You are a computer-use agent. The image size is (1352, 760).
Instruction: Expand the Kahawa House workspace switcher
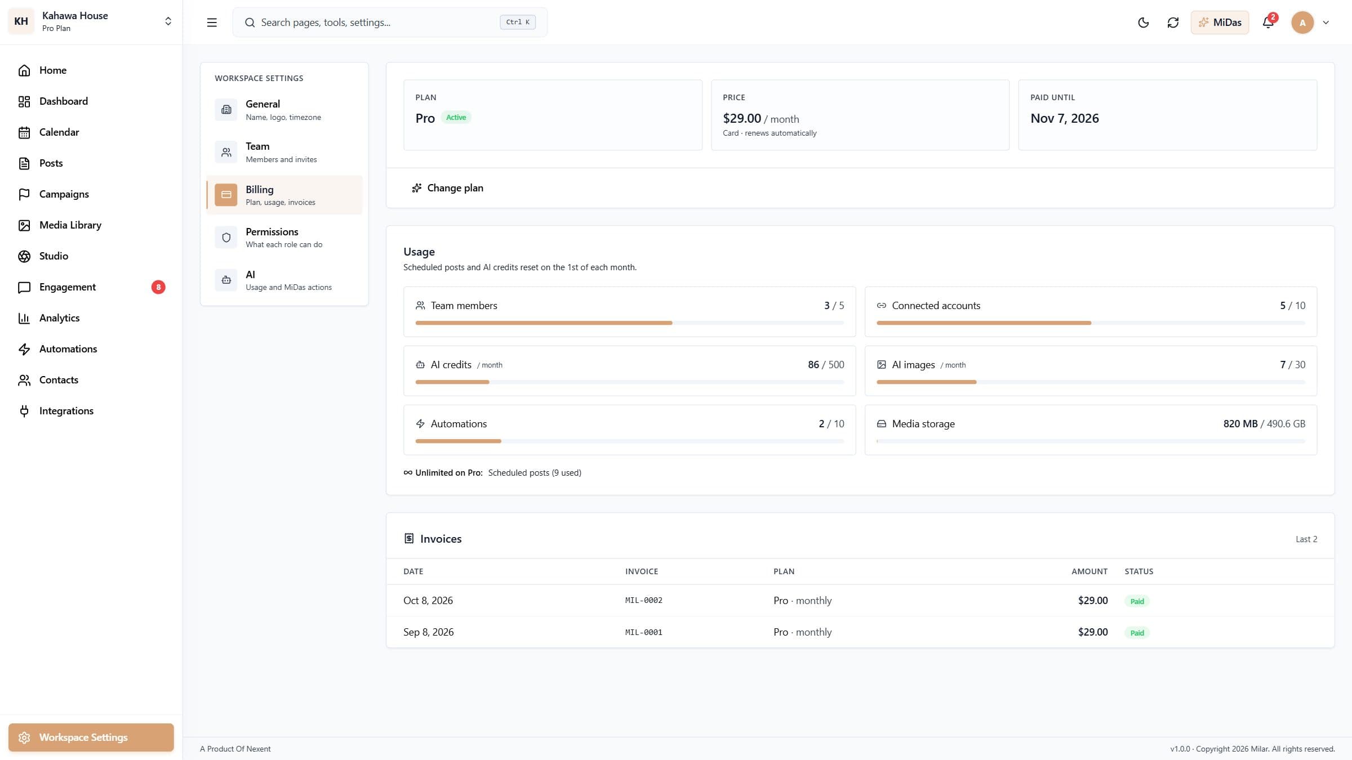(x=168, y=21)
